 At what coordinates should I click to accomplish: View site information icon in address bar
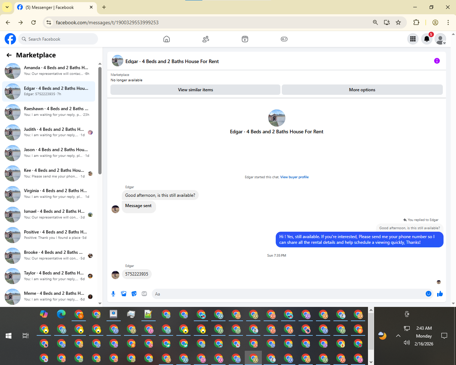(x=49, y=22)
